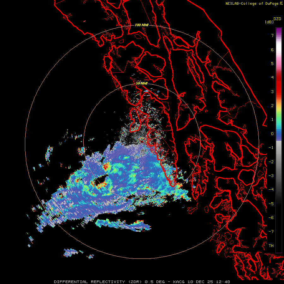Select the -7 dB value on the scale
Viewport: 284px width, 284px height.
pyautogui.click(x=271, y=232)
